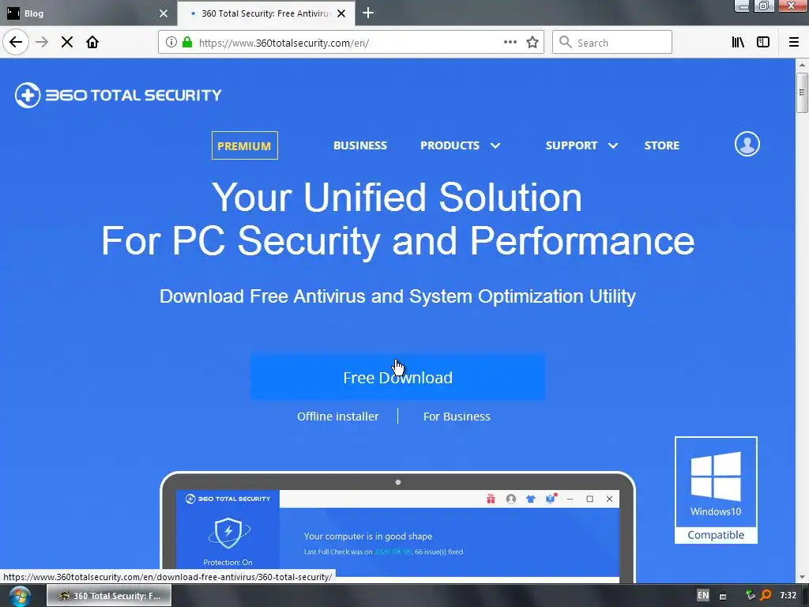Image resolution: width=809 pixels, height=607 pixels.
Task: Expand the SUPPORT dropdown menu
Action: (x=581, y=145)
